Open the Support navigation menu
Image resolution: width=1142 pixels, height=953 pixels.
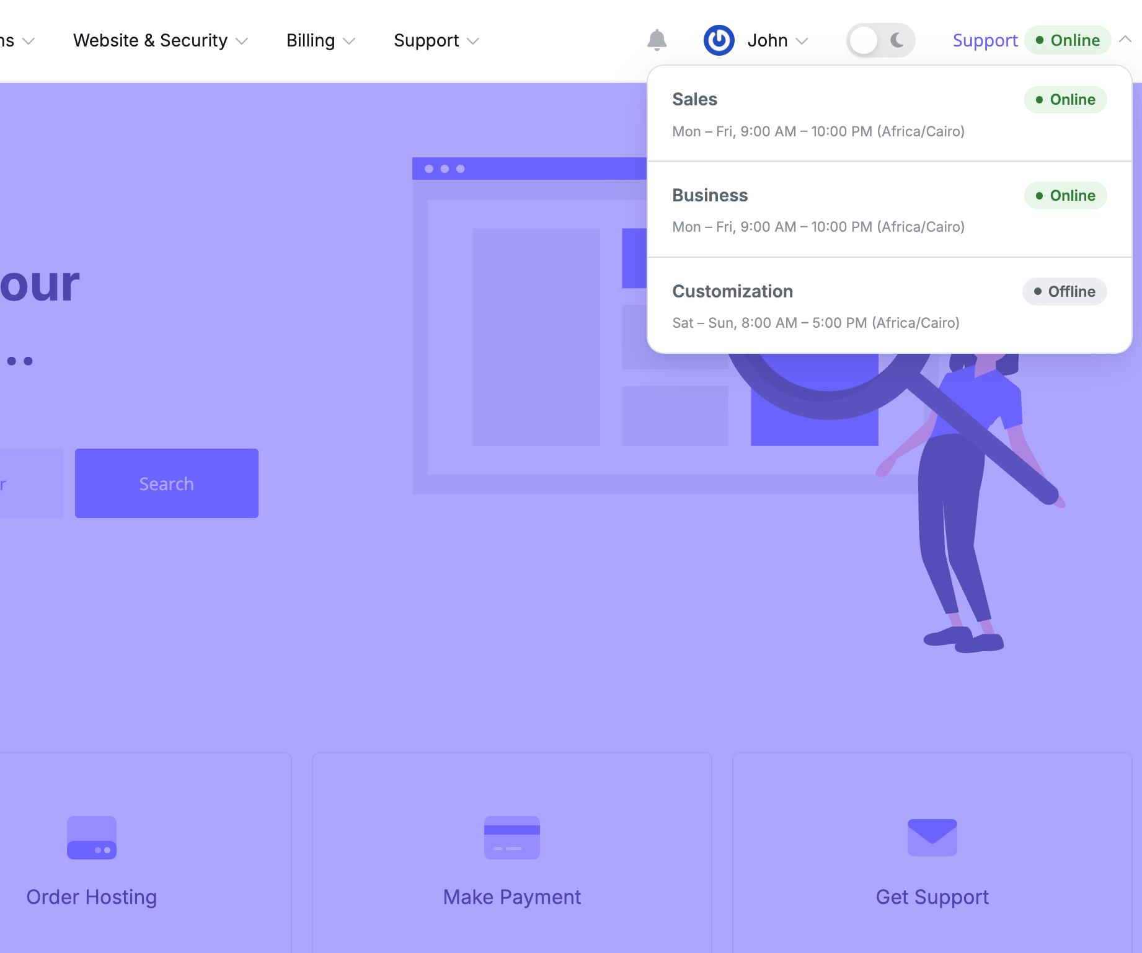click(436, 40)
